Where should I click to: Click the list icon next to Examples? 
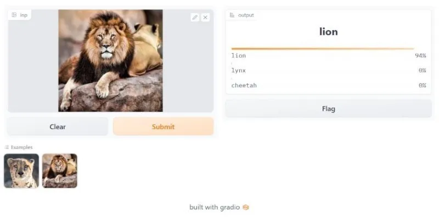(7, 147)
